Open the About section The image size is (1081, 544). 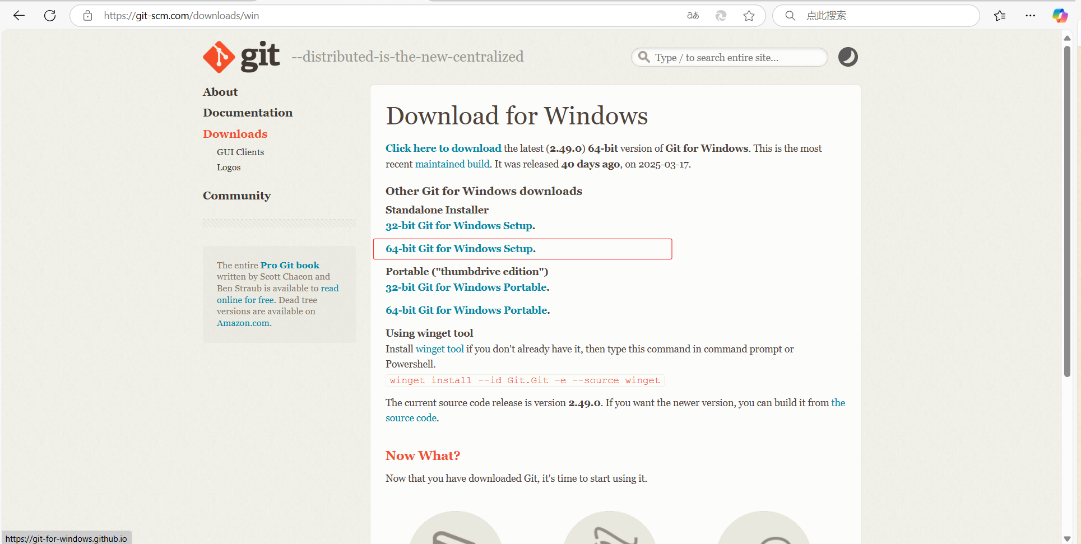220,92
